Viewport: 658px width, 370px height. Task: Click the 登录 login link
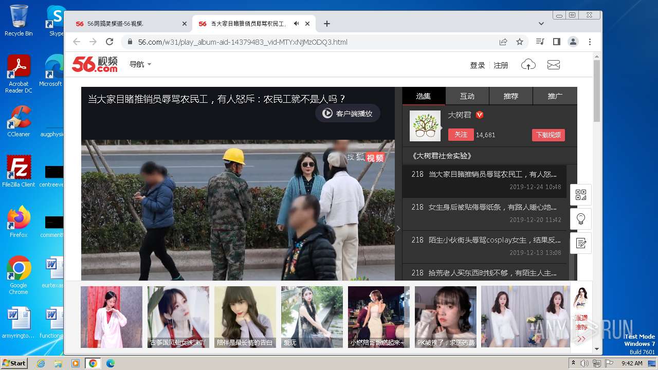pyautogui.click(x=478, y=65)
